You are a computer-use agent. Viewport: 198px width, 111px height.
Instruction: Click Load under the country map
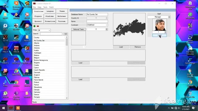[x=121, y=47]
